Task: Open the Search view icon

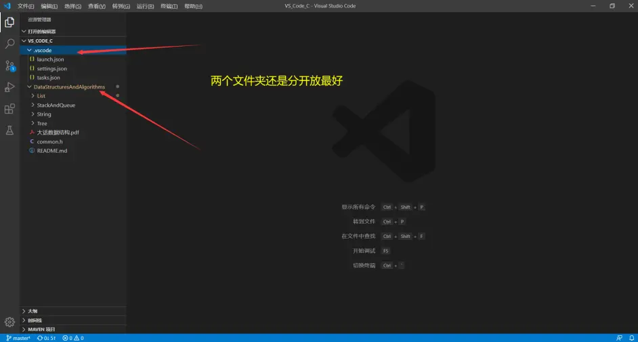Action: 9,44
